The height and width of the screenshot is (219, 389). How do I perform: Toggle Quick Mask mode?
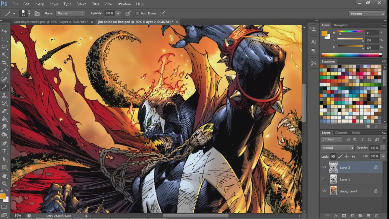point(4,207)
